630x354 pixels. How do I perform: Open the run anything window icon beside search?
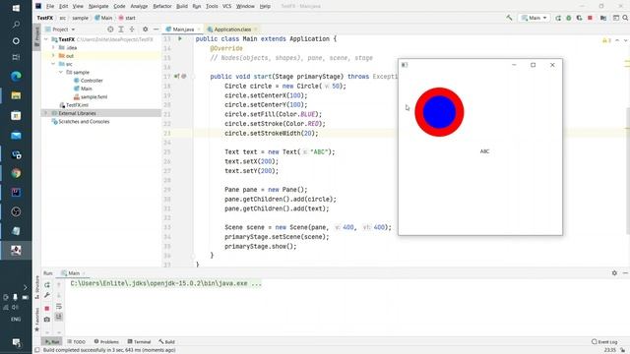pos(615,18)
